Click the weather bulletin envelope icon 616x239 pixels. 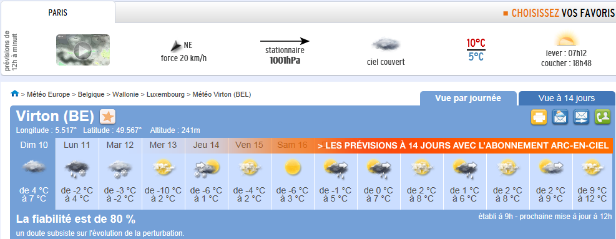pyautogui.click(x=560, y=117)
